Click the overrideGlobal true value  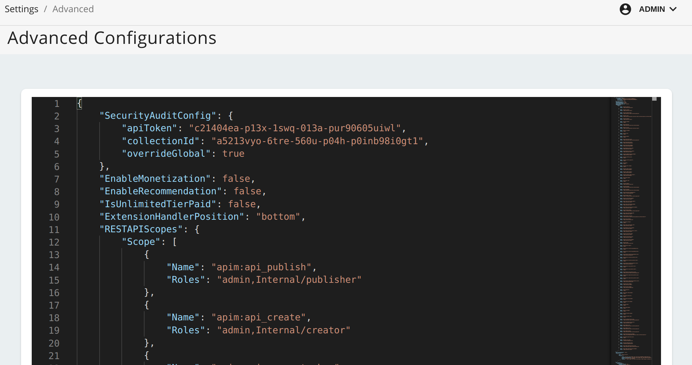pyautogui.click(x=233, y=154)
